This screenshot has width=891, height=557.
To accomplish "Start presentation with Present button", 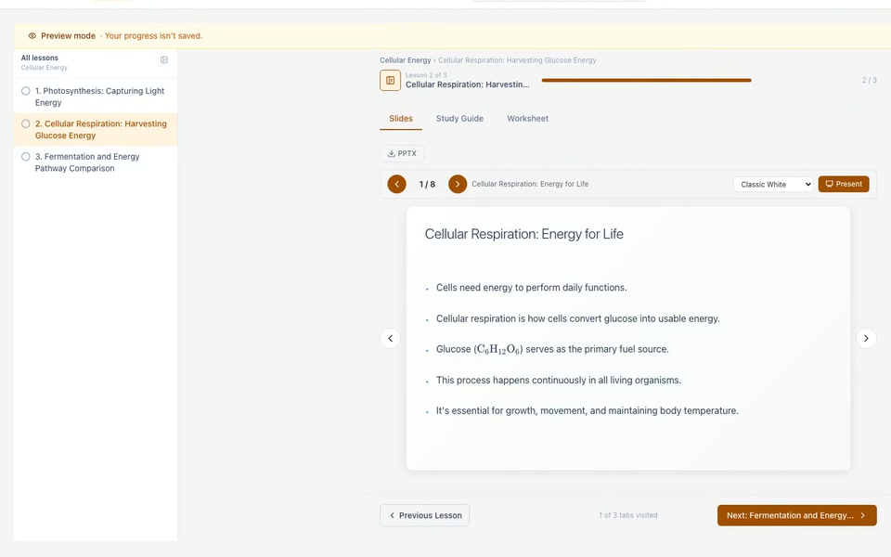I will 844,184.
